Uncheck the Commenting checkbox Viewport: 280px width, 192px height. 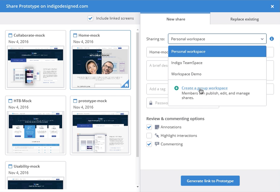tap(149, 144)
